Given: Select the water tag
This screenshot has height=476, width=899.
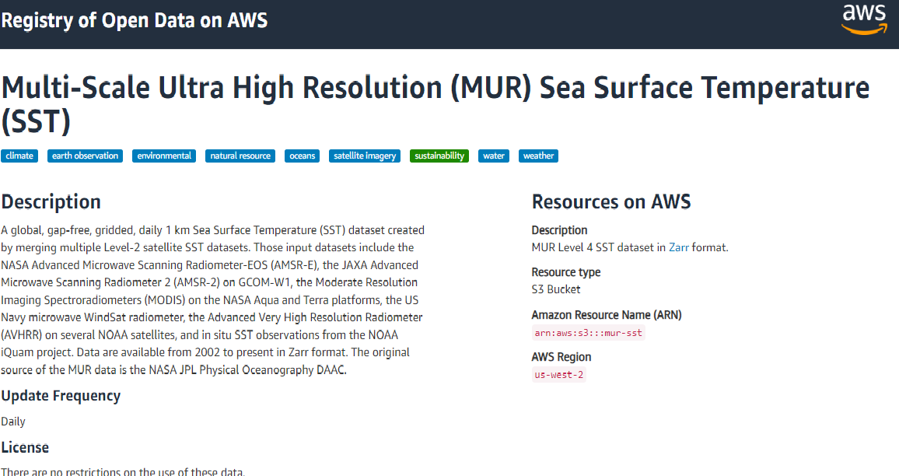Looking at the screenshot, I should coord(494,156).
